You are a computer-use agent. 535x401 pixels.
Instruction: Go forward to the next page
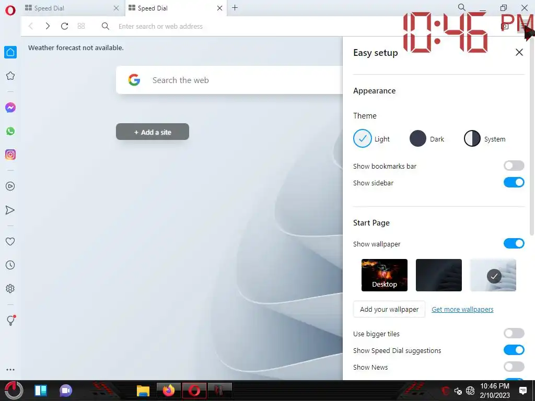click(48, 26)
